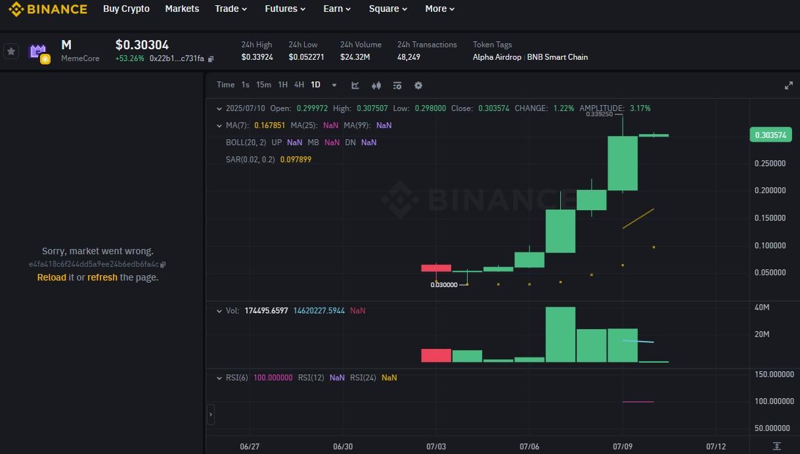Image resolution: width=800 pixels, height=454 pixels.
Task: Expand chart to fullscreen
Action: 788,85
